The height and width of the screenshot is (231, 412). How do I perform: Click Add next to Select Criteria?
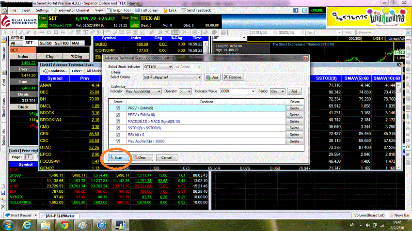click(x=212, y=77)
